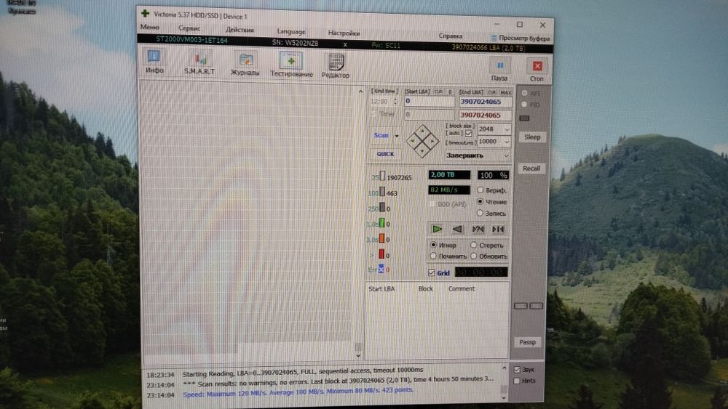
Task: Select the PIO radio button
Action: coord(525,105)
